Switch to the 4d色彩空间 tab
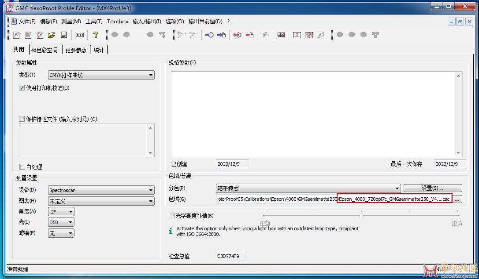Viewport: 479px width, 279px height. (45, 50)
